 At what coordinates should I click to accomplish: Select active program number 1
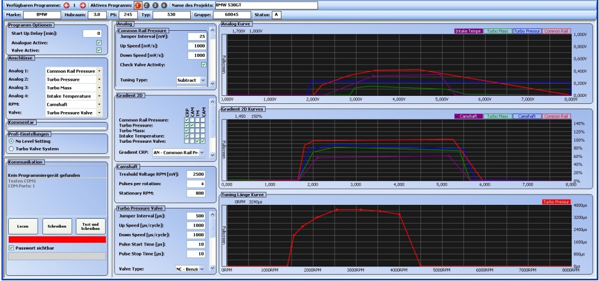pos(137,5)
